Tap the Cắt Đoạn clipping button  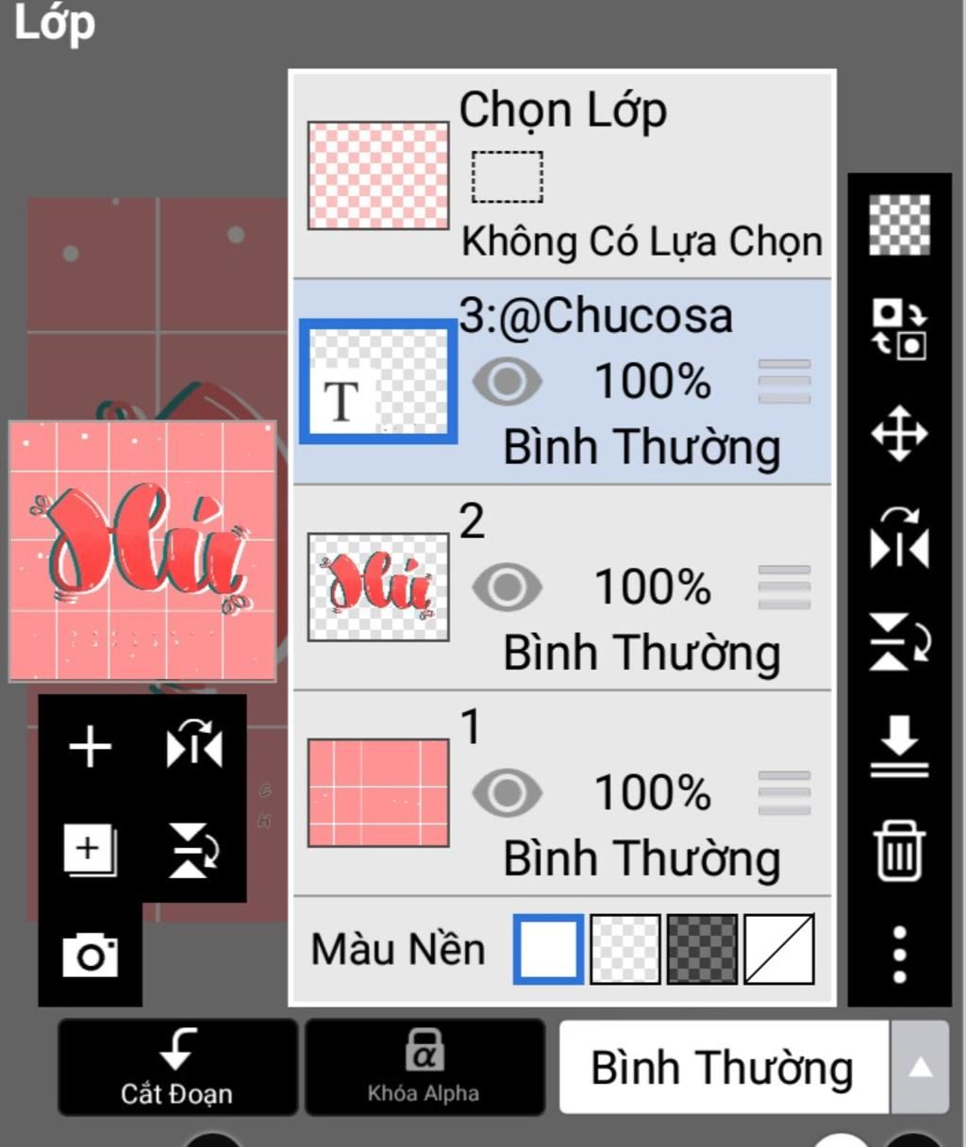tap(177, 1067)
